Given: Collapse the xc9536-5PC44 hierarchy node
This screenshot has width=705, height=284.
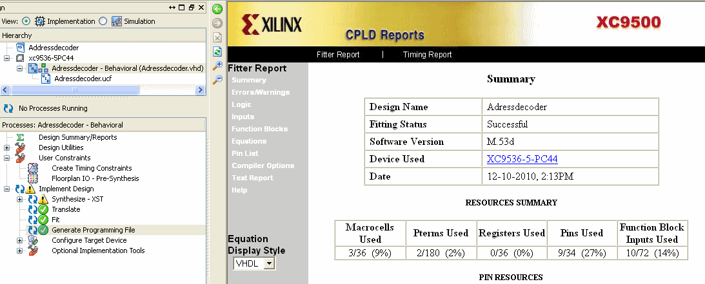Looking at the screenshot, I should (x=6, y=58).
